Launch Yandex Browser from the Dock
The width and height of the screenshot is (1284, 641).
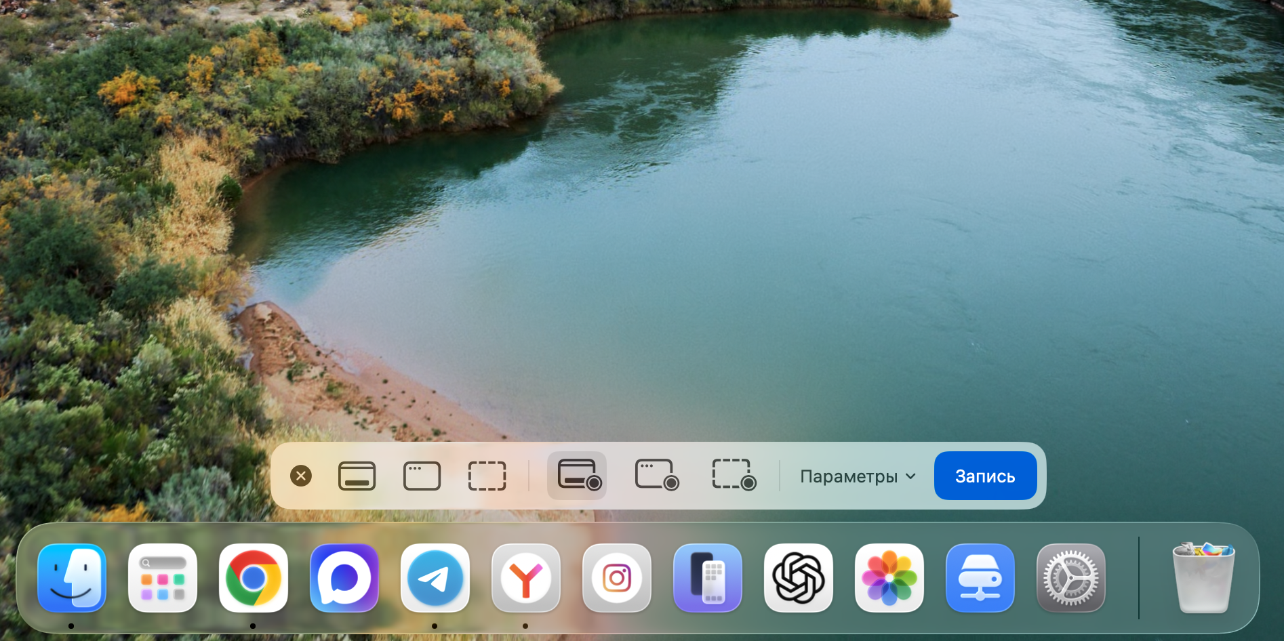point(526,578)
